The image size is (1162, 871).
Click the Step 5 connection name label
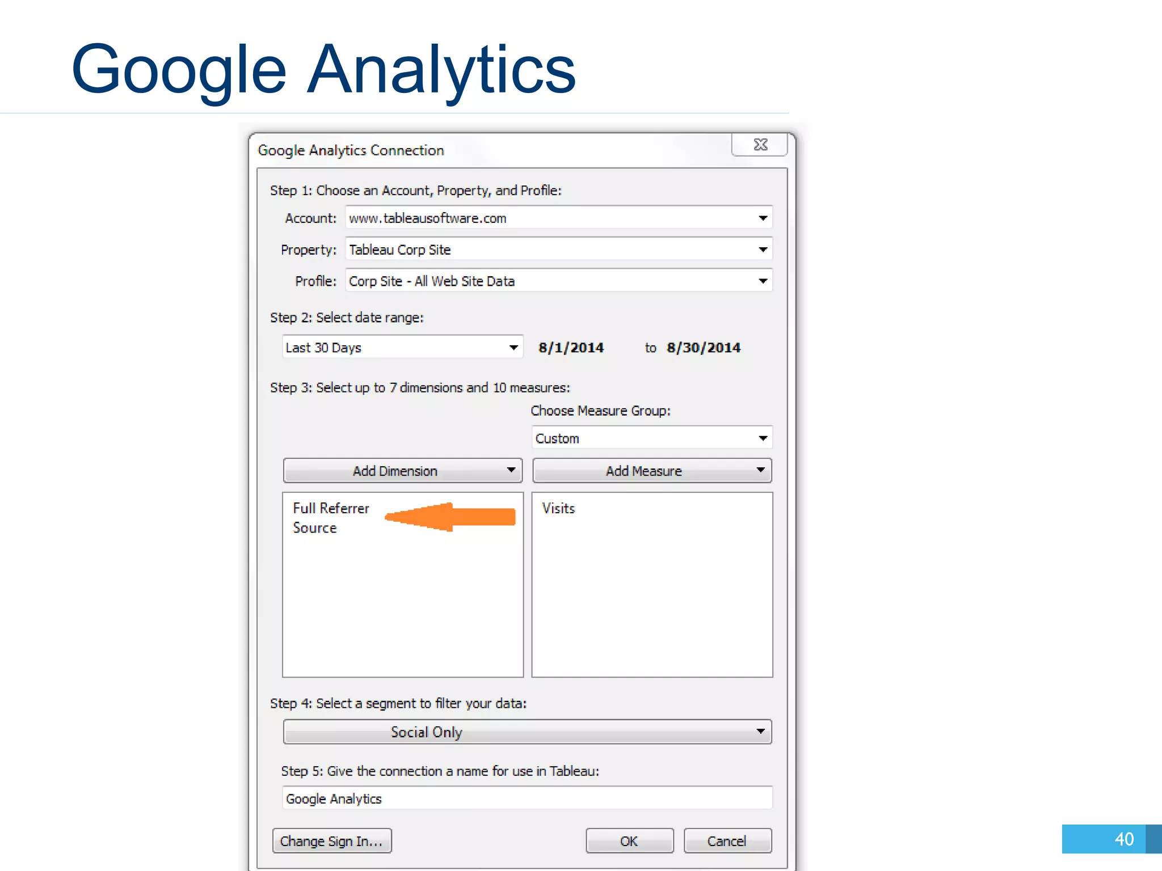pyautogui.click(x=440, y=771)
